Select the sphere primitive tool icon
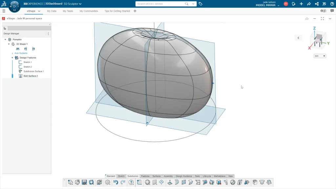This screenshot has height=189, width=336. tap(147, 182)
